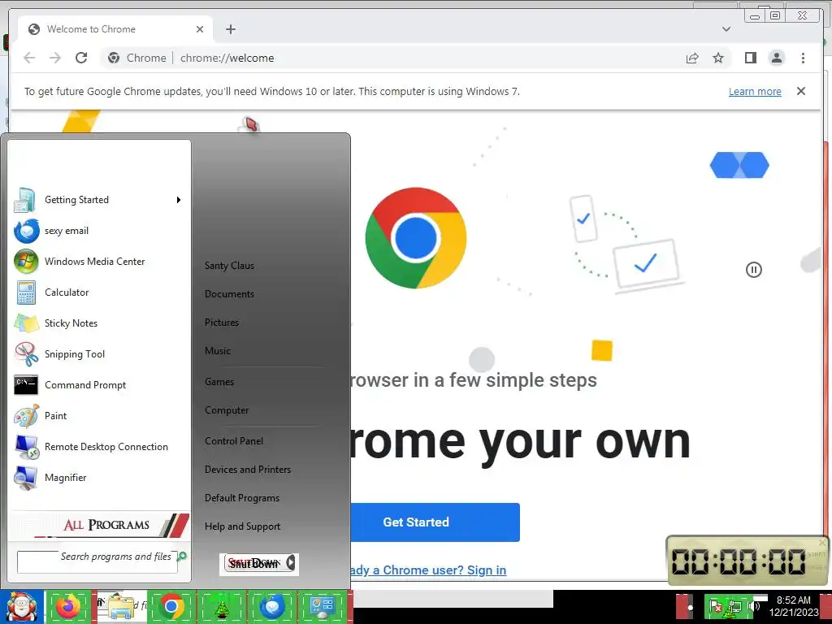Open Help and Support
This screenshot has height=624, width=832.
[242, 526]
